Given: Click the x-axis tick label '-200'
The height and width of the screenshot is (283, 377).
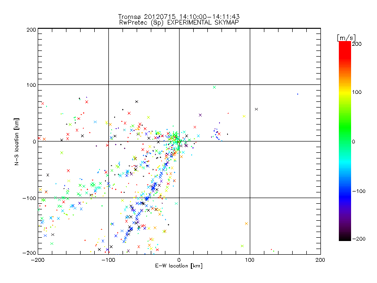Looking at the screenshot, I should 38,260.
